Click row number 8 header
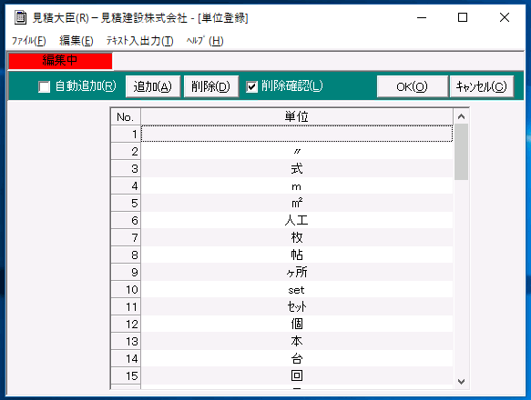The width and height of the screenshot is (531, 400). click(126, 255)
